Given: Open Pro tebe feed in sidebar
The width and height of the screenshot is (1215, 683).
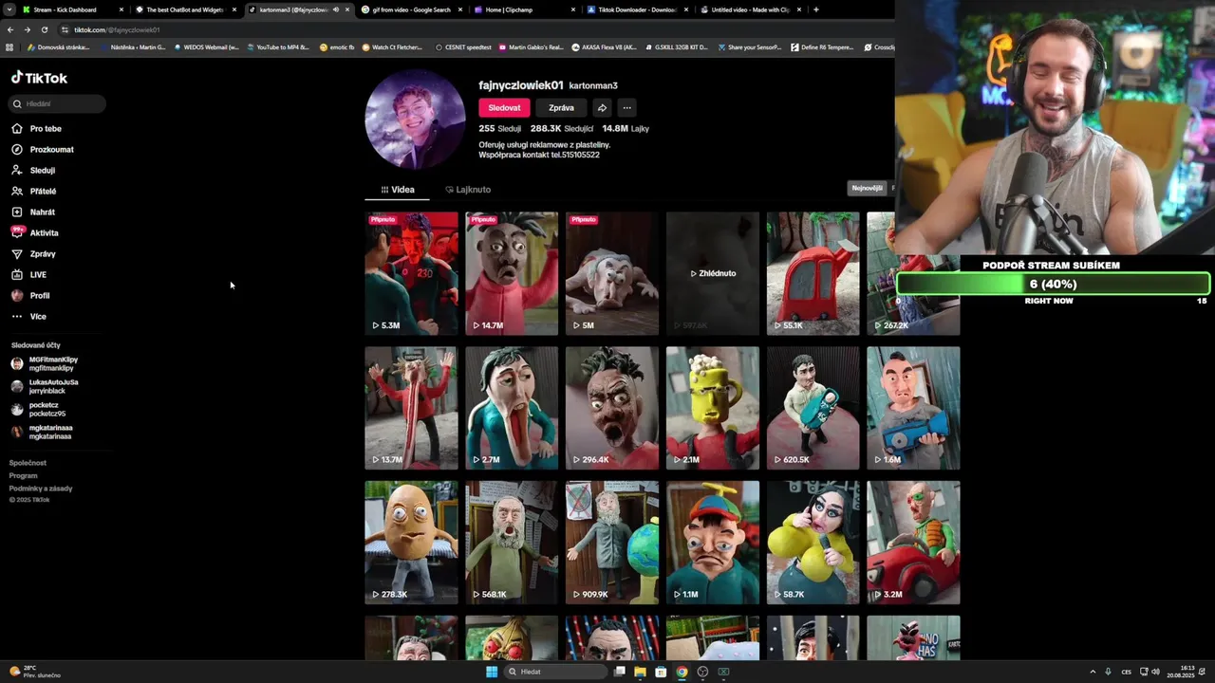Looking at the screenshot, I should [38, 129].
